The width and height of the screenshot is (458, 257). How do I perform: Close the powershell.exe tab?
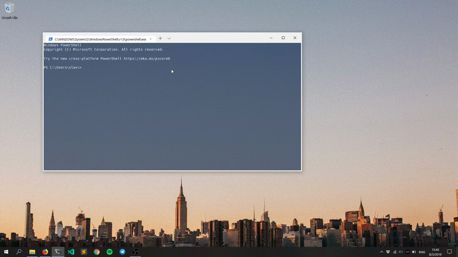click(x=151, y=39)
